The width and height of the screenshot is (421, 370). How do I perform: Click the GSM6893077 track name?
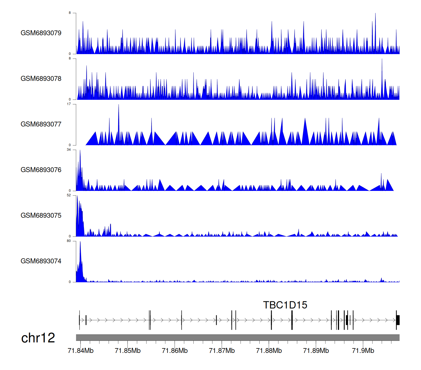(41, 124)
